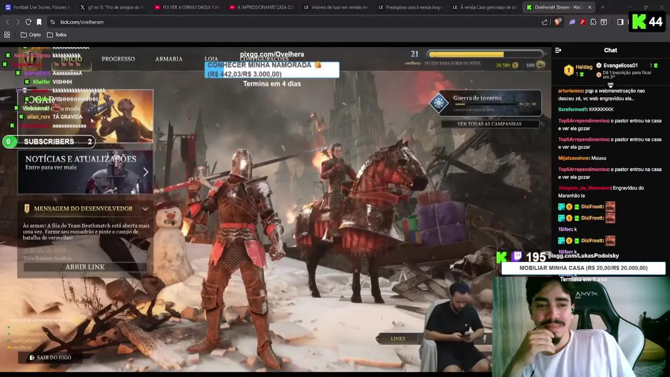
Task: Click username arturlemos in chat
Action: click(571, 91)
